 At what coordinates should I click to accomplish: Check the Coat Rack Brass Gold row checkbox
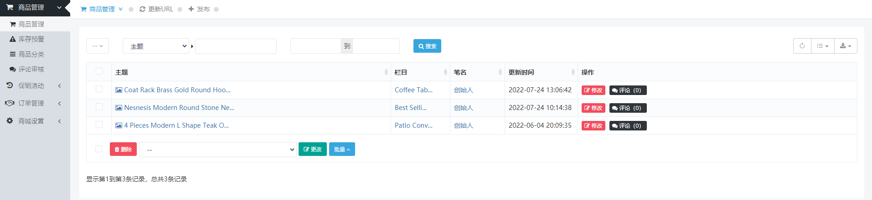pyautogui.click(x=99, y=89)
